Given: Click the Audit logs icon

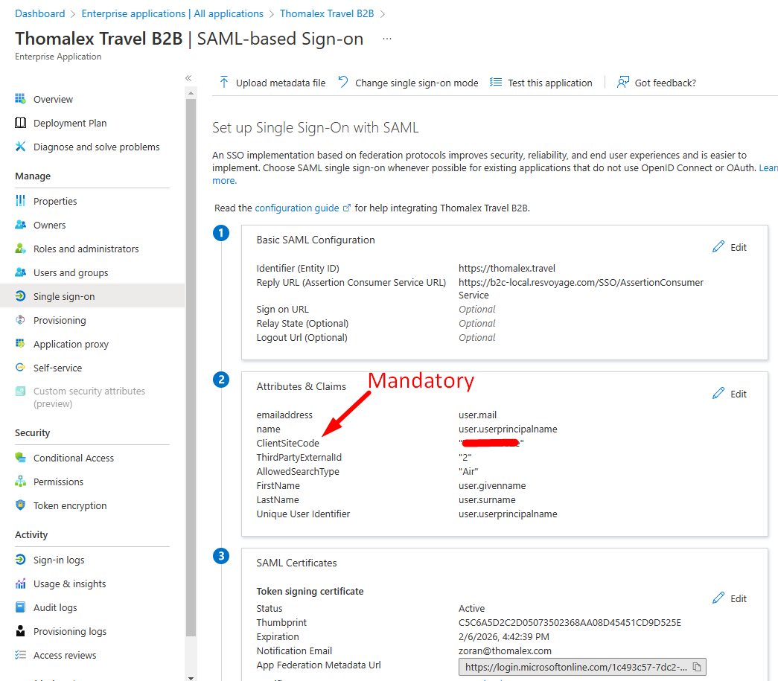Looking at the screenshot, I should coord(20,607).
